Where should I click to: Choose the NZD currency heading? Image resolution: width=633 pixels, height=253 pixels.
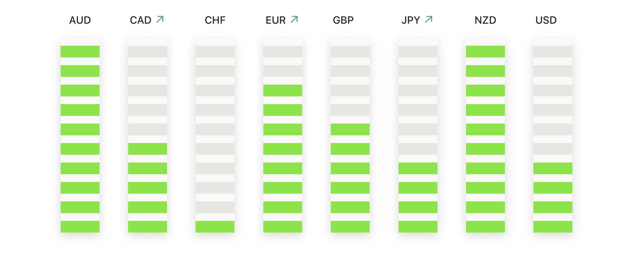[x=485, y=20]
